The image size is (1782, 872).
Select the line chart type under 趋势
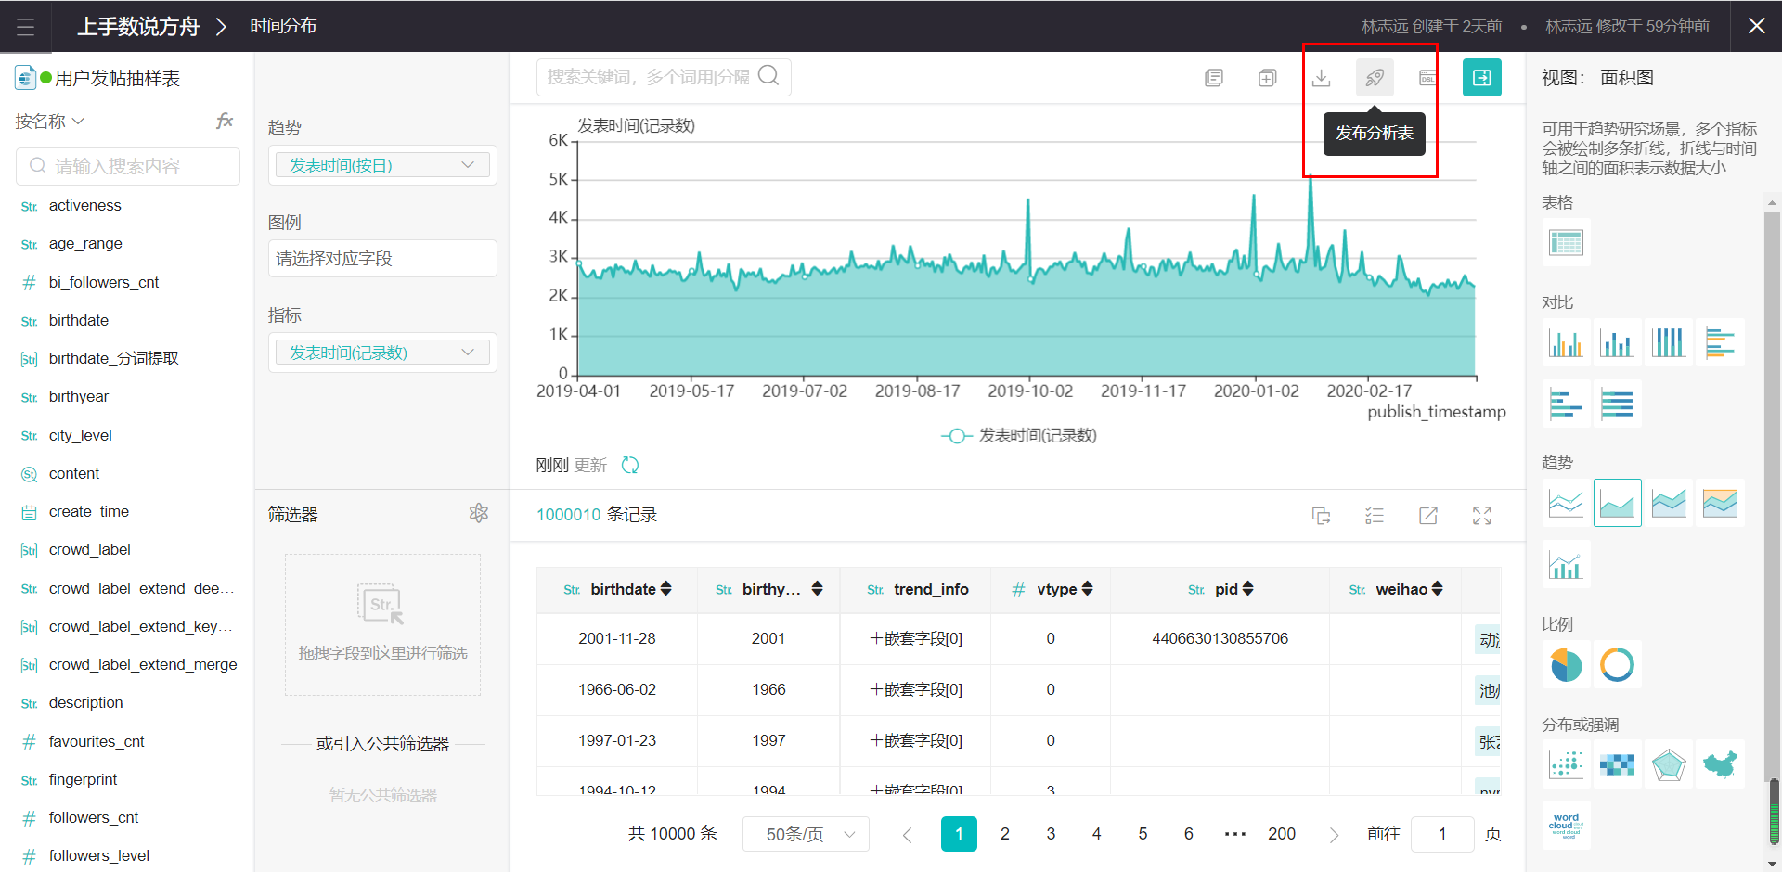coord(1567,504)
